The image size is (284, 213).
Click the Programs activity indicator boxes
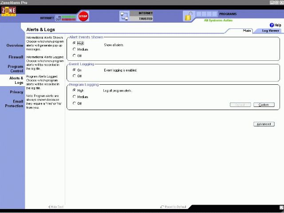click(x=207, y=14)
